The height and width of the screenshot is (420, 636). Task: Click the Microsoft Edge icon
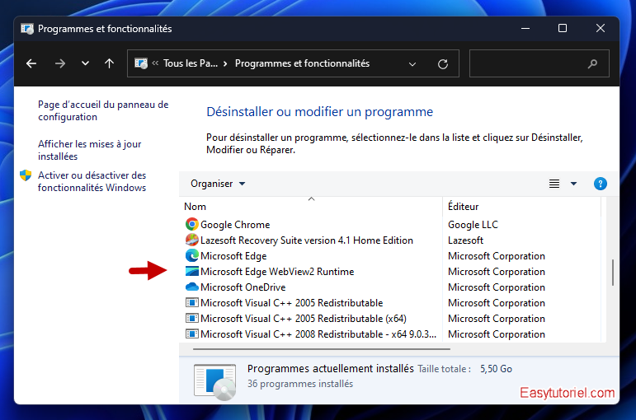[x=192, y=255]
